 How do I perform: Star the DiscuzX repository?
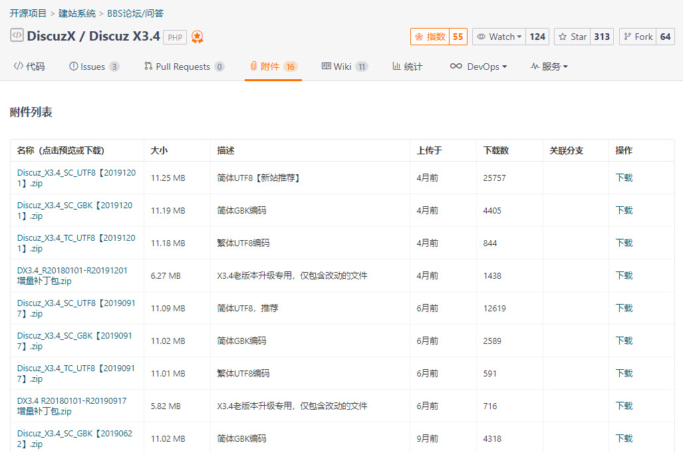[571, 37]
